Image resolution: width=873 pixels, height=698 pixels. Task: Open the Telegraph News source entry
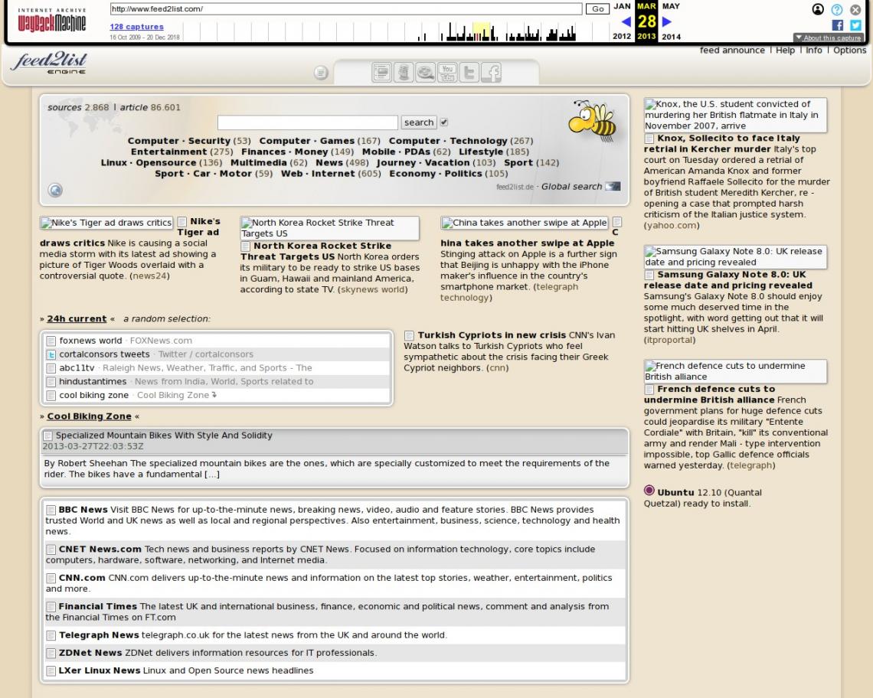[99, 635]
